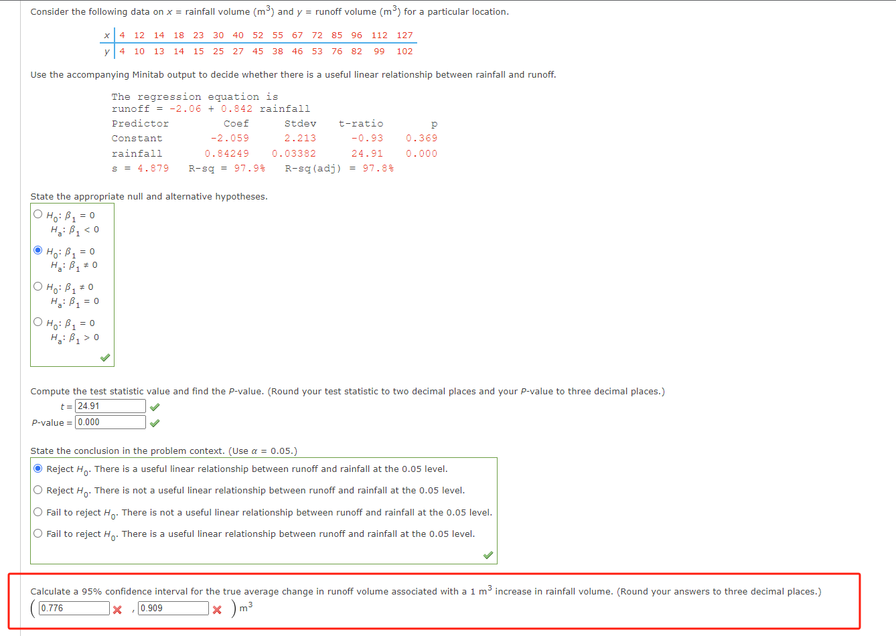The height and width of the screenshot is (636, 896).
Task: Select hypothesis option with Ha: β1 < 0
Action: tap(38, 214)
